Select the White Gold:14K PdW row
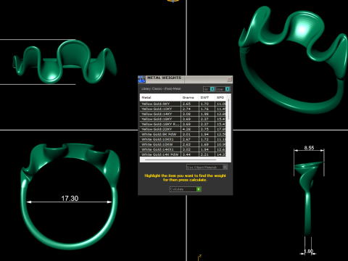 [x=183, y=154]
